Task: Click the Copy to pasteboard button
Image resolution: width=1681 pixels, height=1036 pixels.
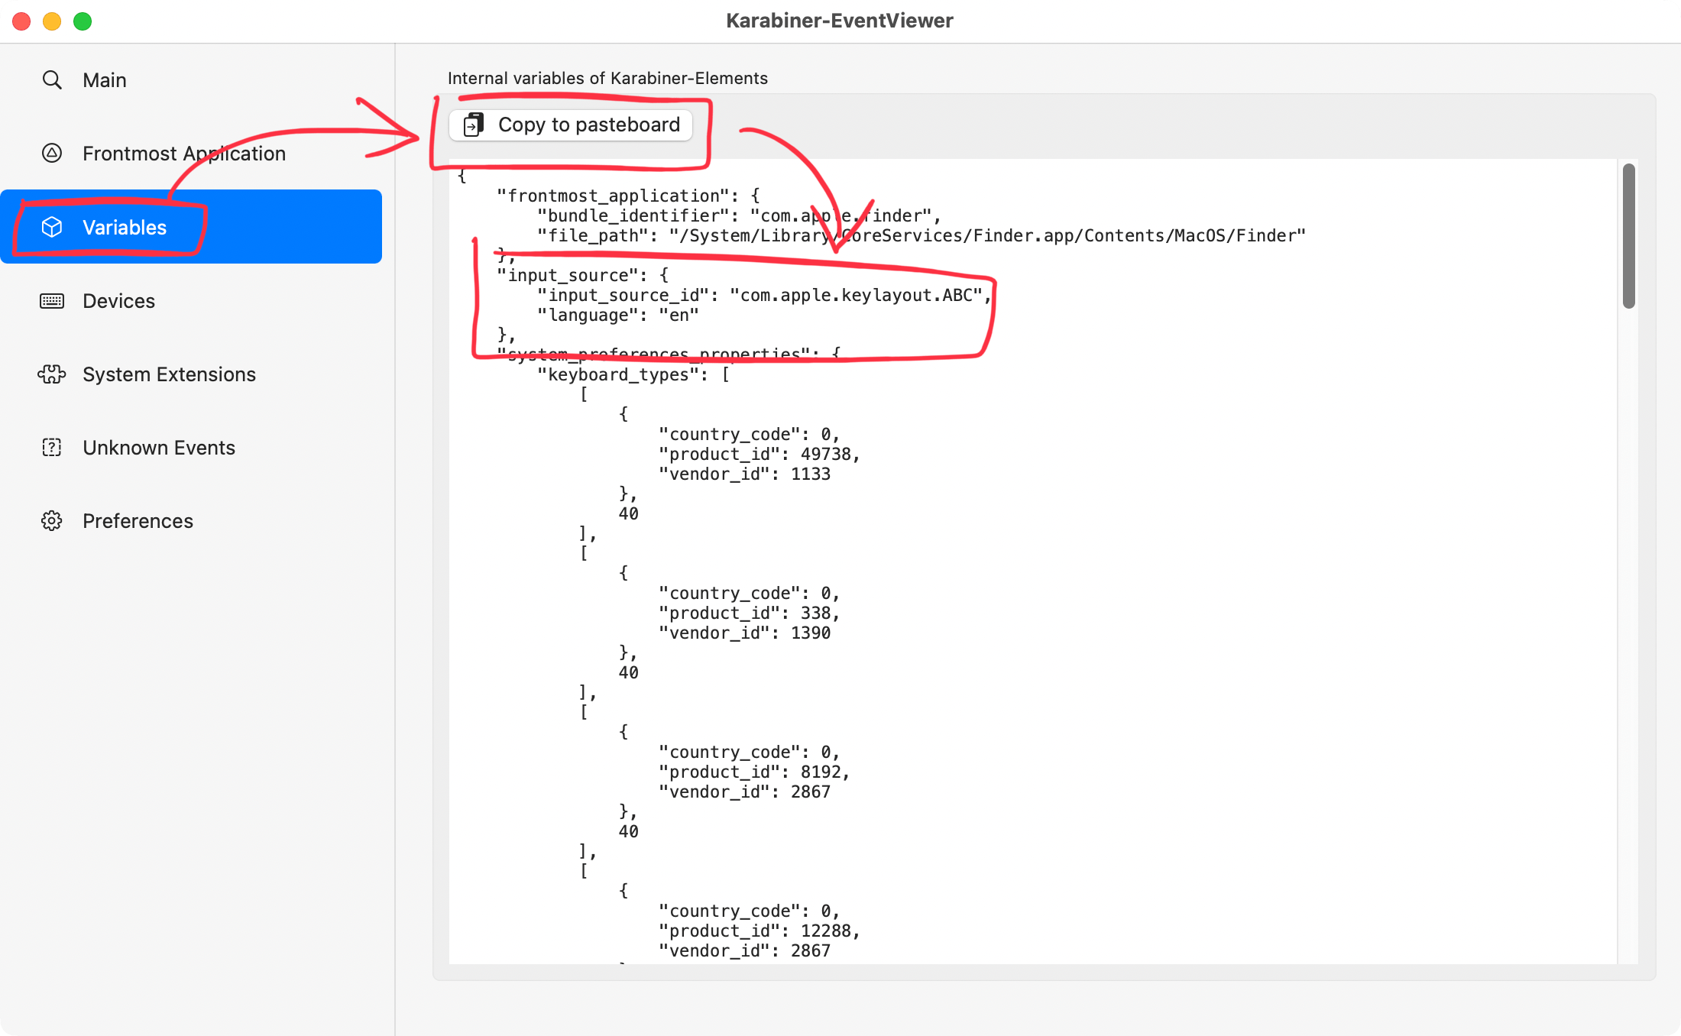Action: 571,125
